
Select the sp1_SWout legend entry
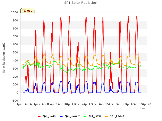(x=70, y=116)
